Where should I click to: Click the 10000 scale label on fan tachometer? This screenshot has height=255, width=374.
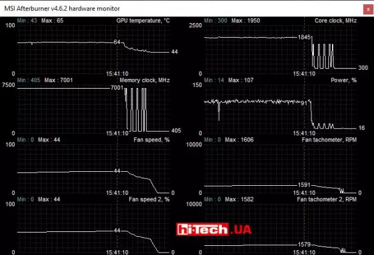coord(194,144)
